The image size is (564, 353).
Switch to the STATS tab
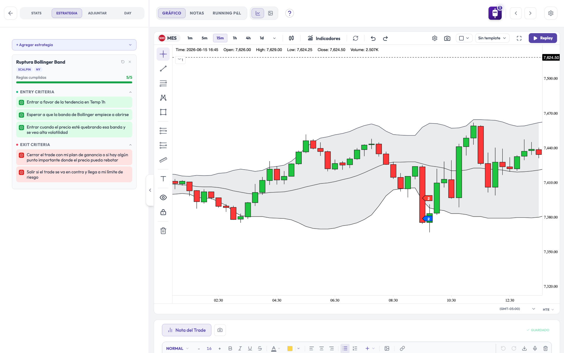click(36, 13)
